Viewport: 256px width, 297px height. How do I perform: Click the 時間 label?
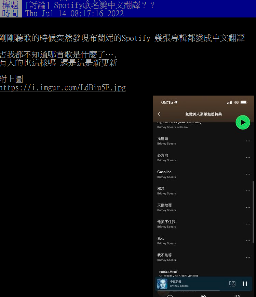[x=10, y=13]
